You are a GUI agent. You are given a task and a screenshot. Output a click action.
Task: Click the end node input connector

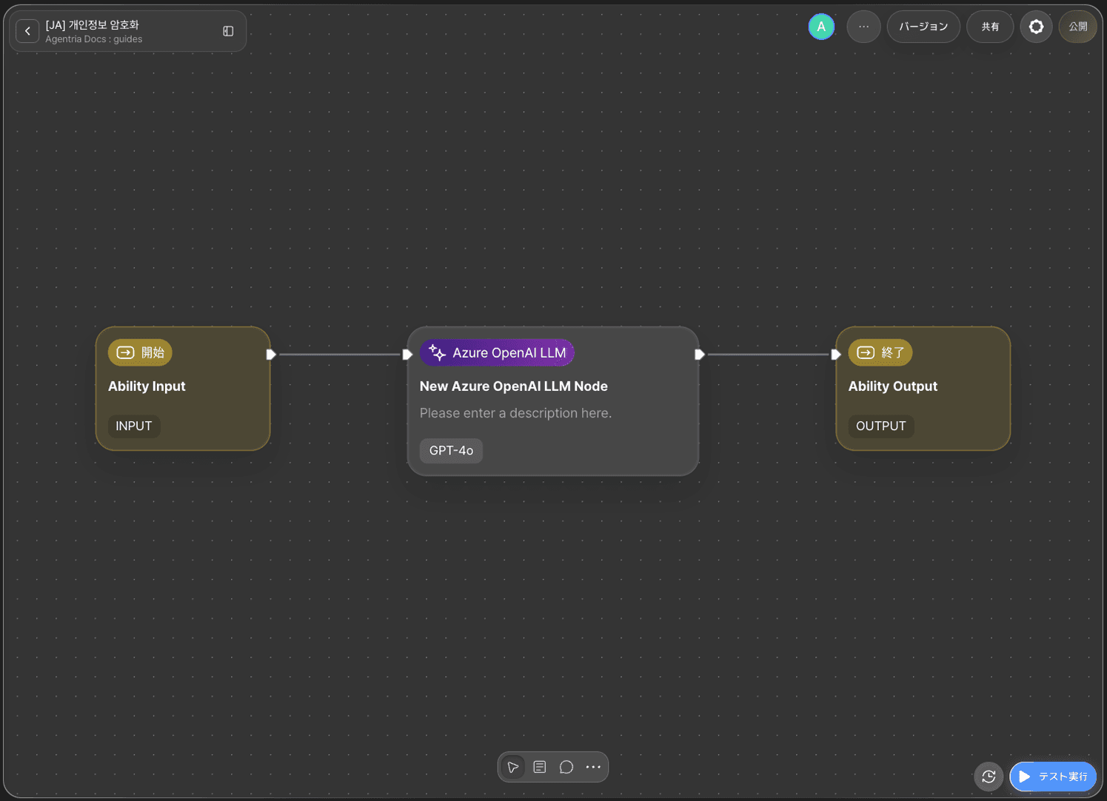(x=836, y=355)
